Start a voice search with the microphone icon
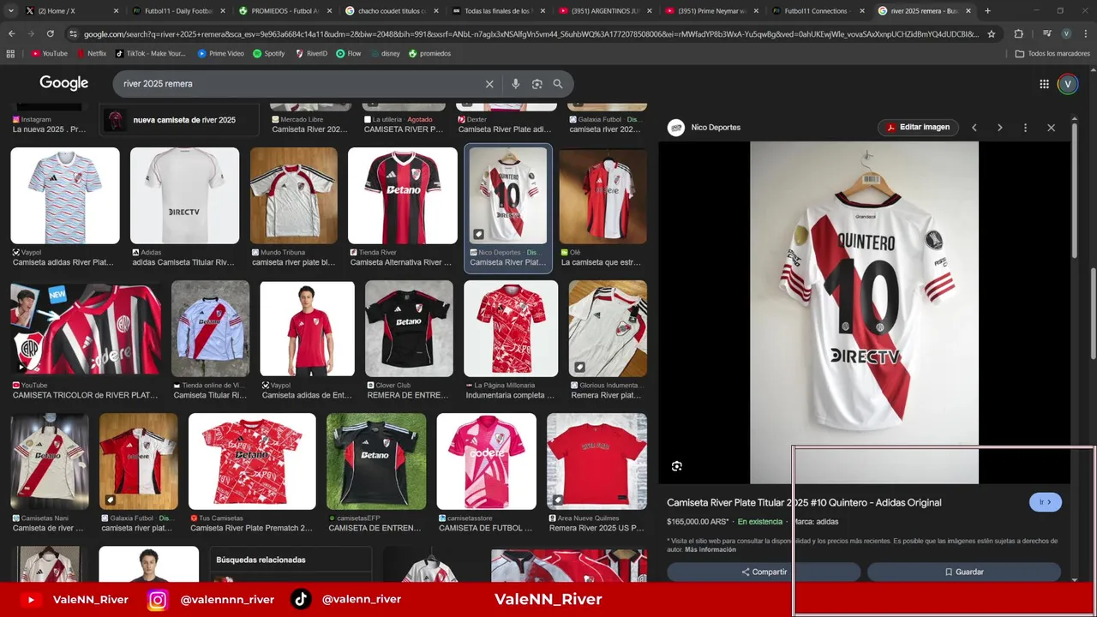The height and width of the screenshot is (617, 1097). (x=515, y=84)
